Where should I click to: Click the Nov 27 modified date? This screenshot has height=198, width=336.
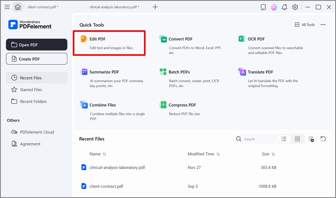(x=194, y=167)
